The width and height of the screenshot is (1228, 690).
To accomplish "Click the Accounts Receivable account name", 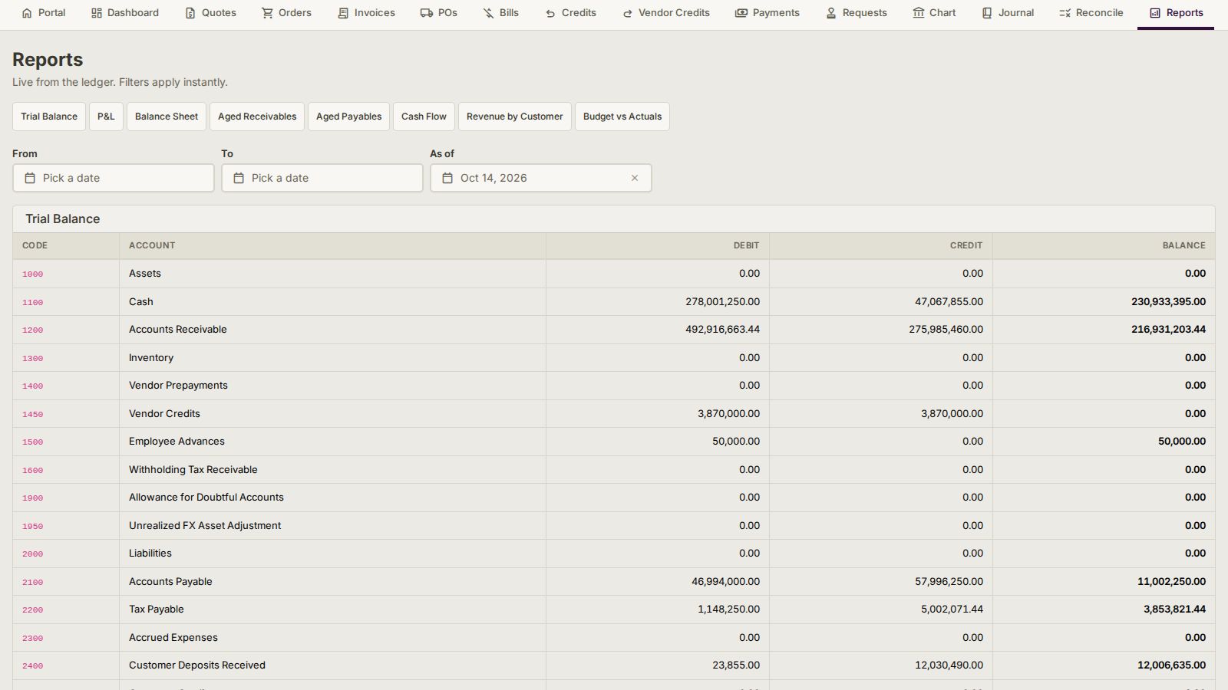I will click(x=178, y=330).
